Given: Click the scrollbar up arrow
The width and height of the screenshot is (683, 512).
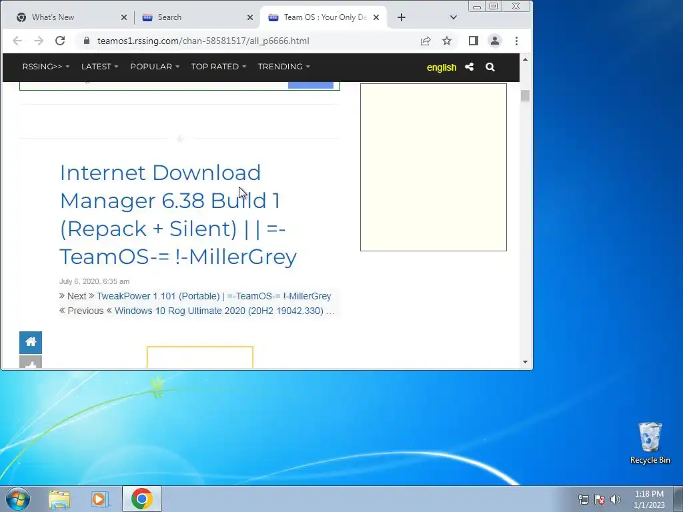Looking at the screenshot, I should point(525,59).
